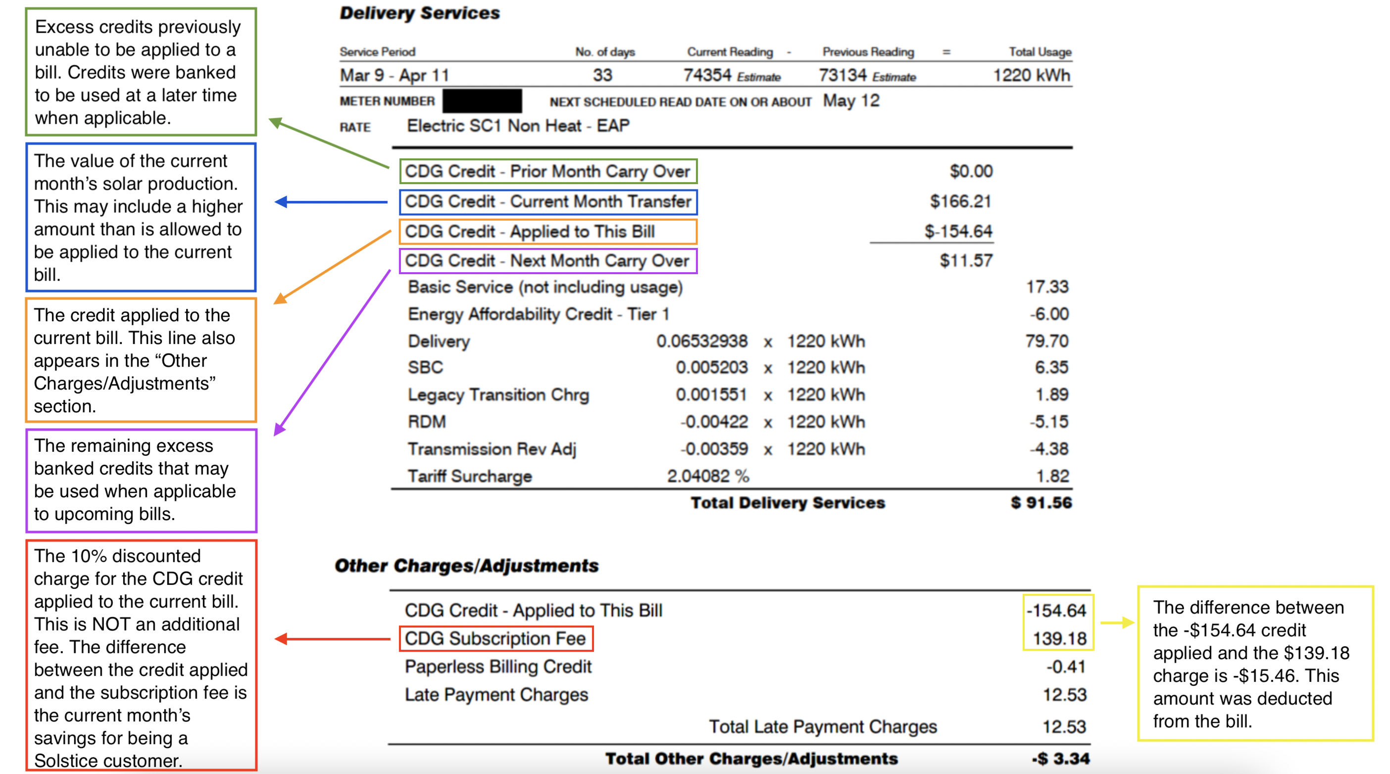Select RDM rate '-0.00422'
Screen dimensions: 1390x774
point(713,422)
